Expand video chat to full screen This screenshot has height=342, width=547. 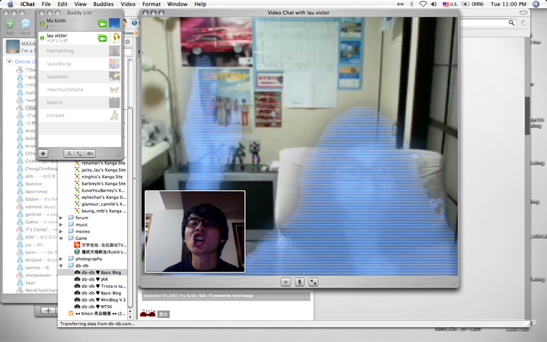pos(313,282)
